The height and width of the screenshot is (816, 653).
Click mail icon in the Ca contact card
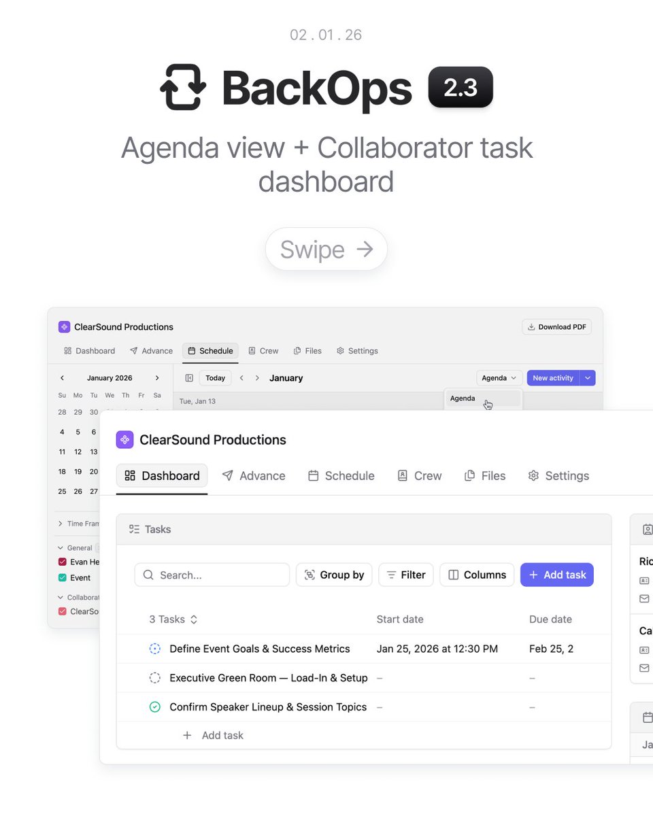tap(644, 668)
